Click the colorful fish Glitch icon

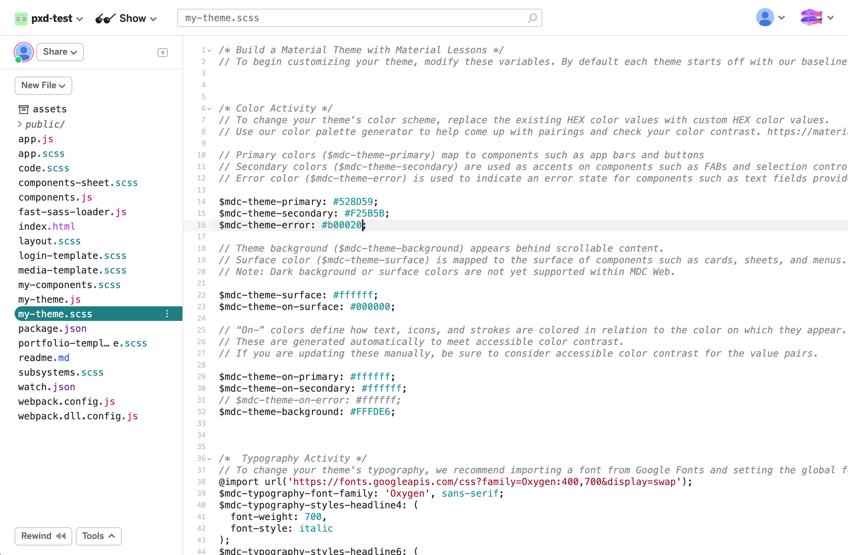point(811,18)
